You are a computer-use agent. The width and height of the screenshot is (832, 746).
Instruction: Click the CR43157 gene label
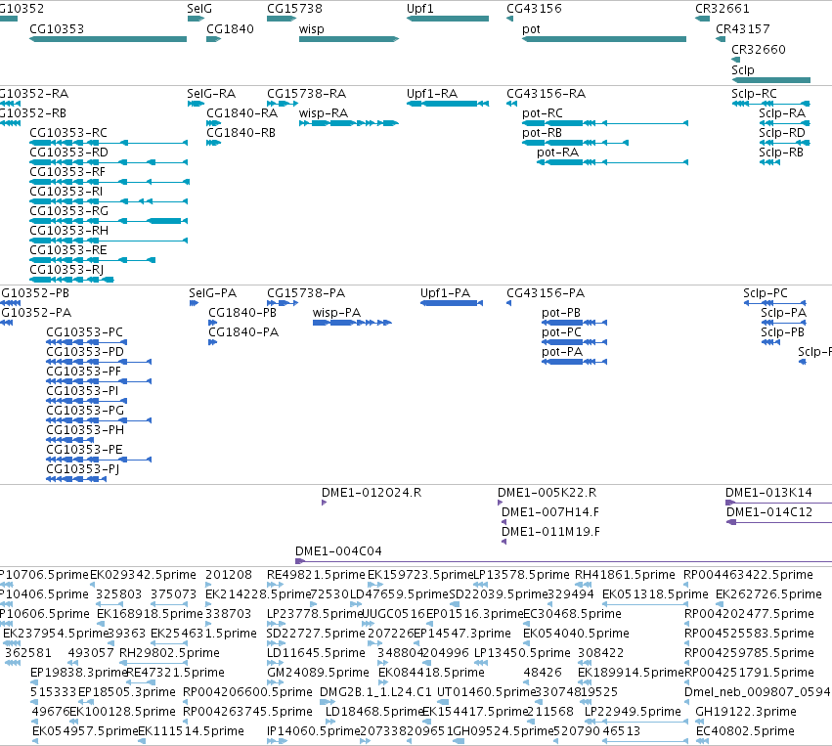[743, 29]
